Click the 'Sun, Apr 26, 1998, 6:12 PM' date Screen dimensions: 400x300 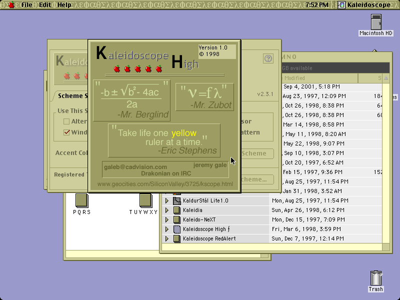pyautogui.click(x=308, y=210)
